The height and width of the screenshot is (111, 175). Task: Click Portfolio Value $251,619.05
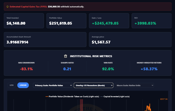pos(61,23)
